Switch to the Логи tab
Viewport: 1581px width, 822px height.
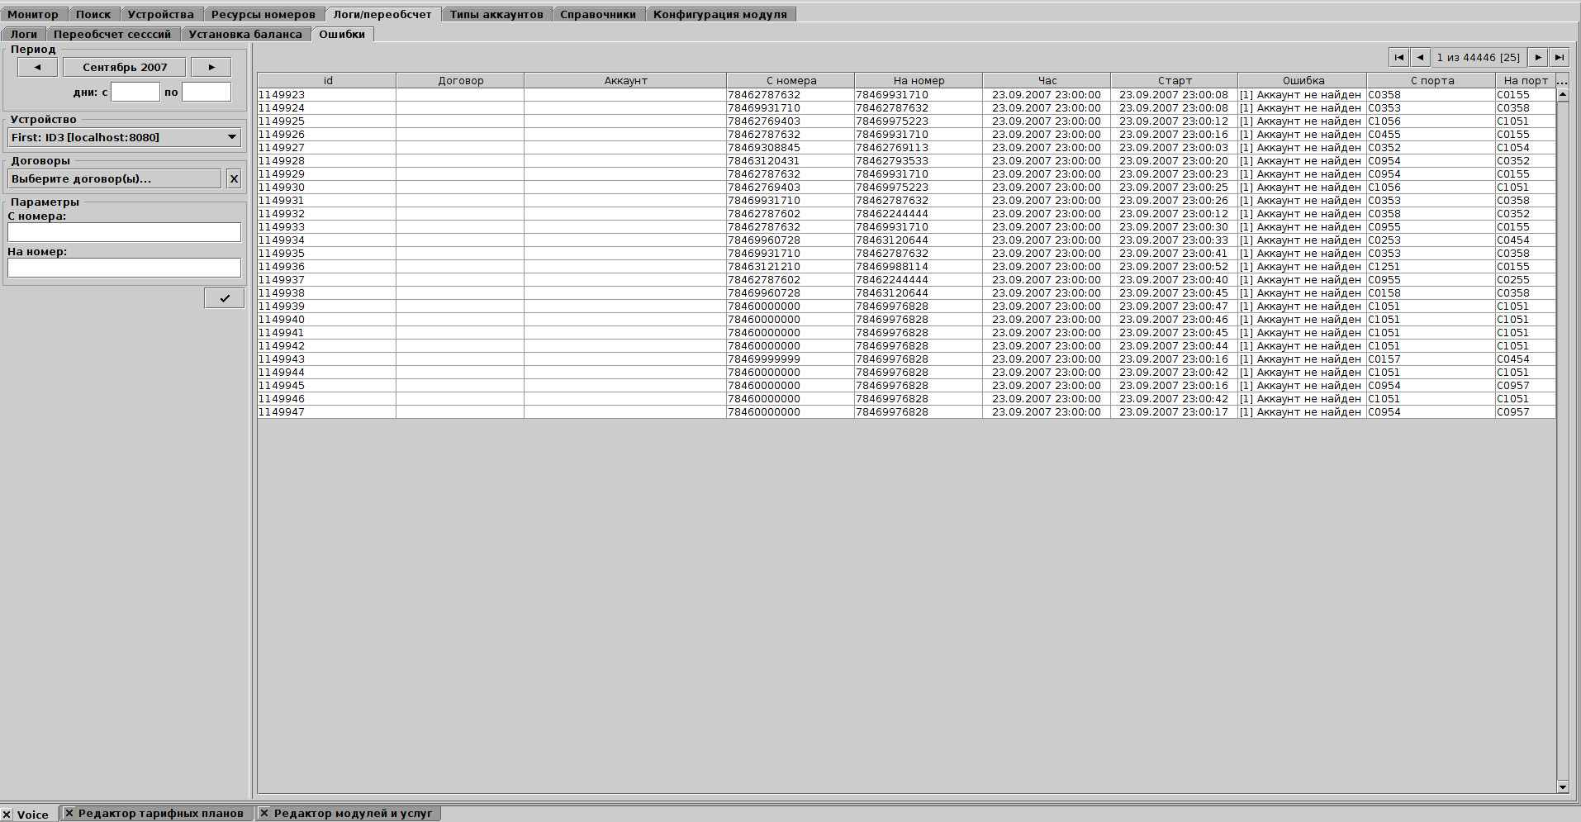point(23,34)
